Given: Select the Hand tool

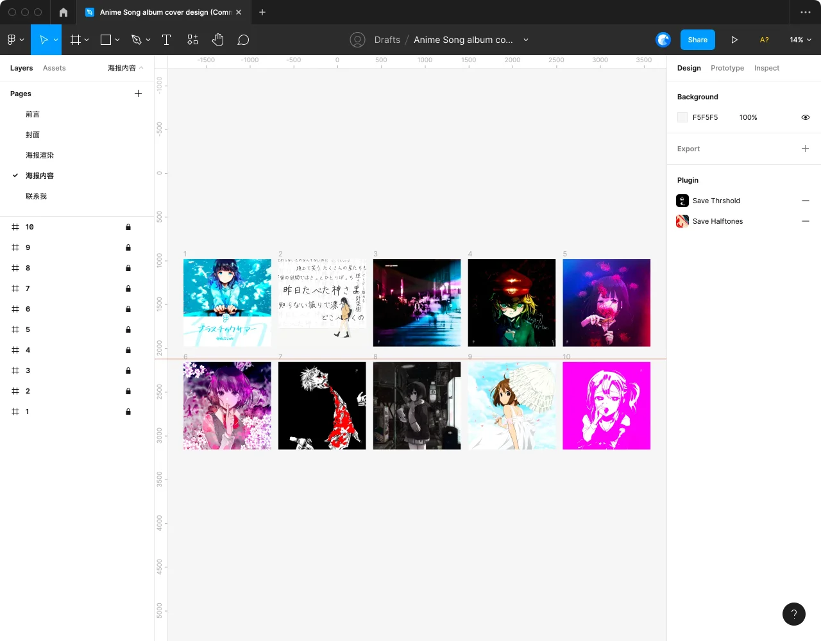Looking at the screenshot, I should coord(218,40).
